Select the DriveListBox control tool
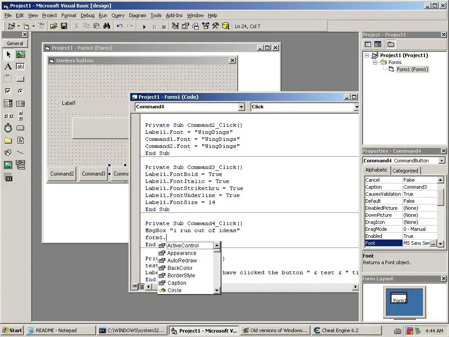 coord(20,128)
